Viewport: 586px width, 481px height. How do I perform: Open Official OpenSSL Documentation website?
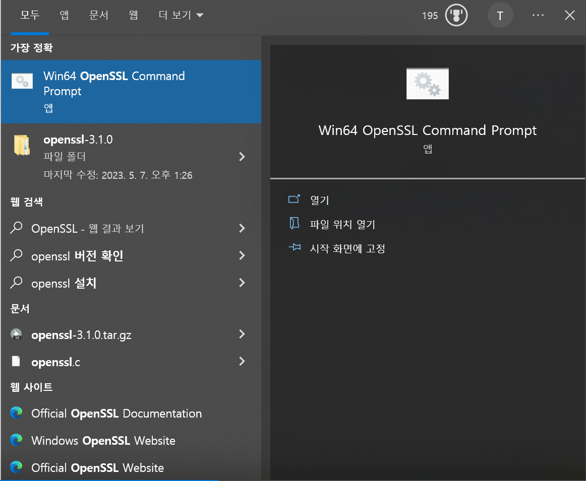pyautogui.click(x=131, y=414)
